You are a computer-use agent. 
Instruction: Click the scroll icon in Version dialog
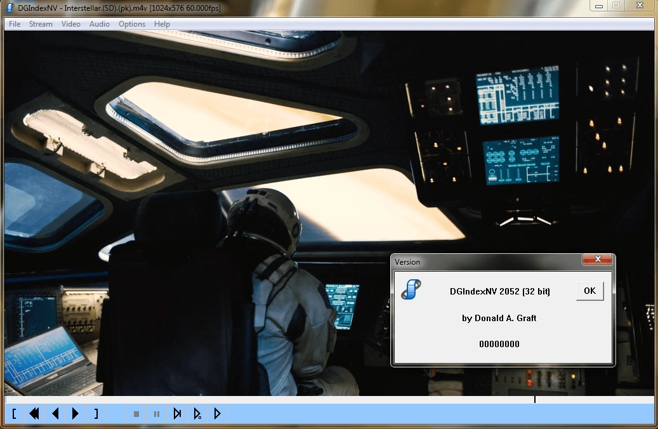411,289
